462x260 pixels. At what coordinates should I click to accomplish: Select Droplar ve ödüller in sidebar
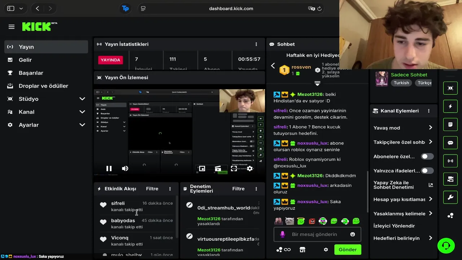[46, 86]
